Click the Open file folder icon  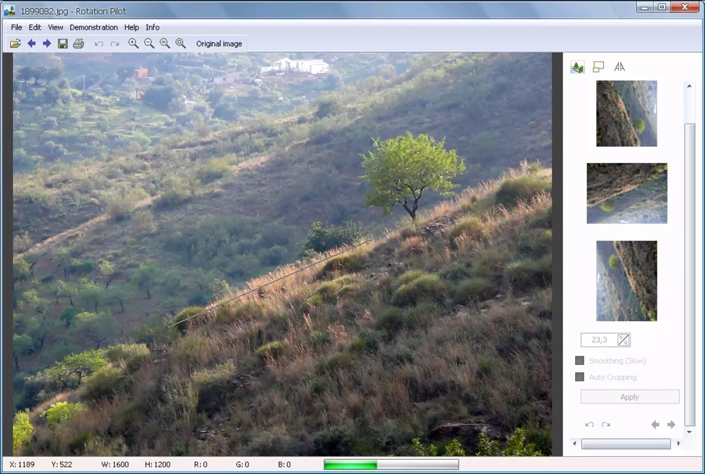[x=15, y=43]
